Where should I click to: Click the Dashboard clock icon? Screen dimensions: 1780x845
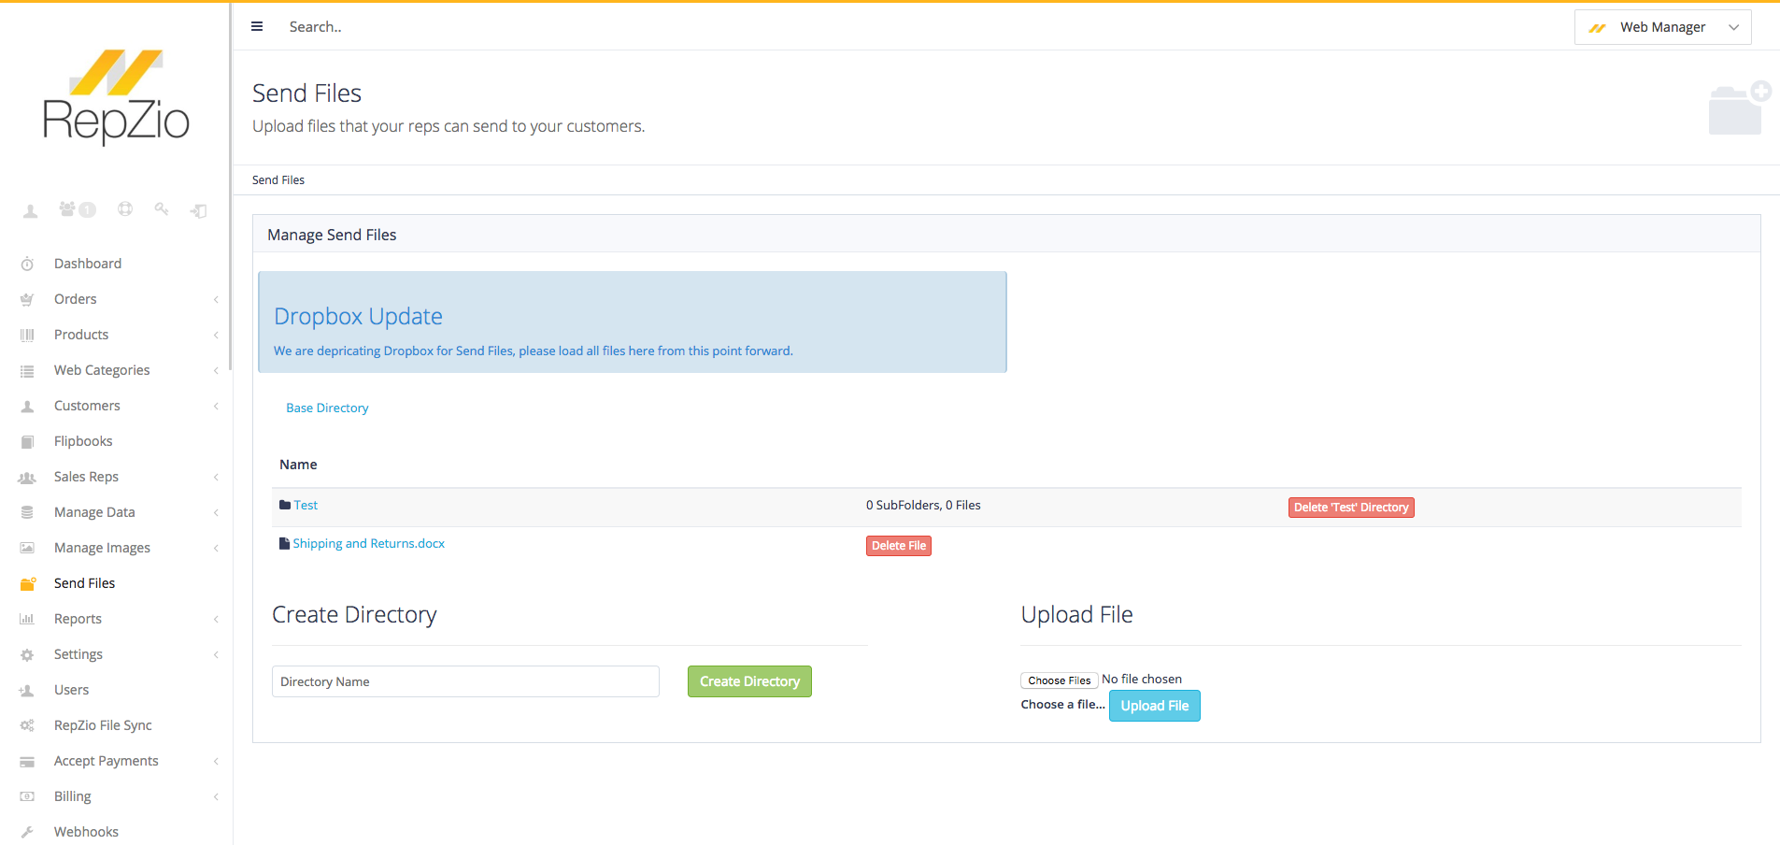27,265
